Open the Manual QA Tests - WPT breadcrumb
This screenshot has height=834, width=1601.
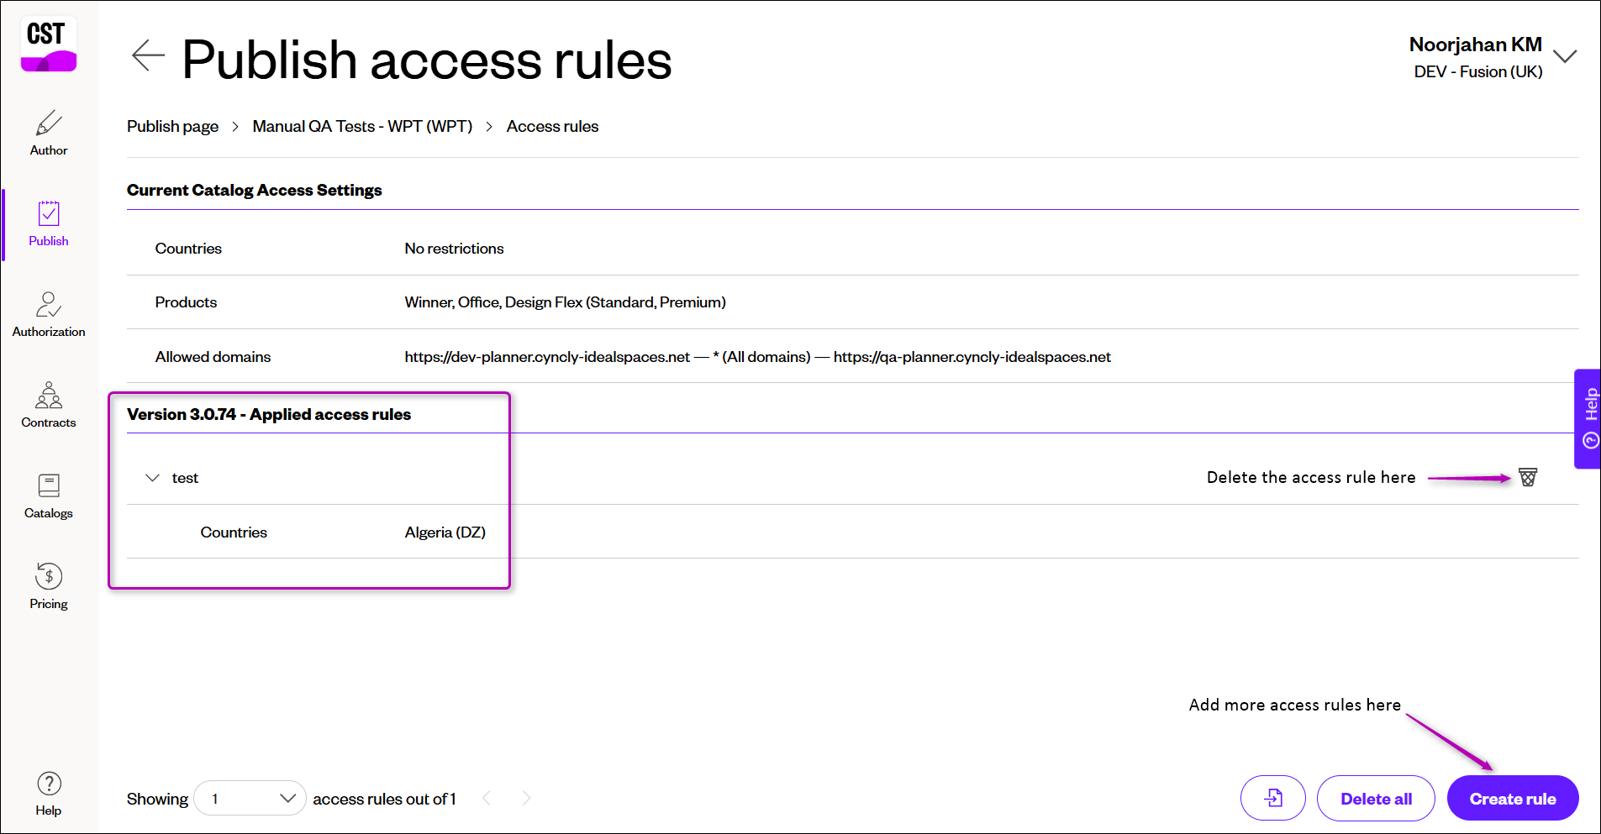[362, 126]
